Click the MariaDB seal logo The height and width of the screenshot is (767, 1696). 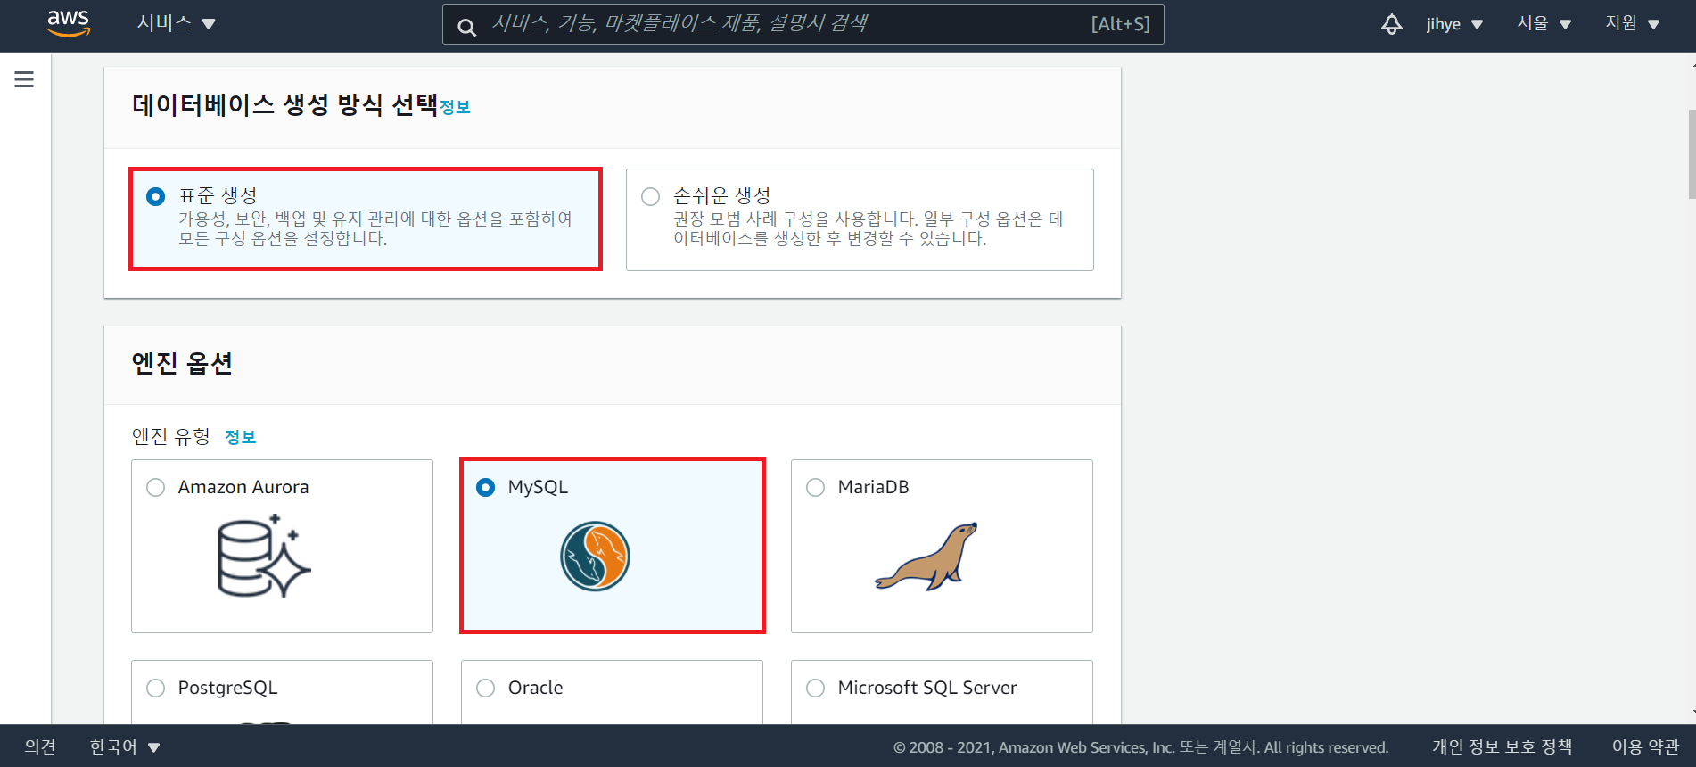point(926,557)
